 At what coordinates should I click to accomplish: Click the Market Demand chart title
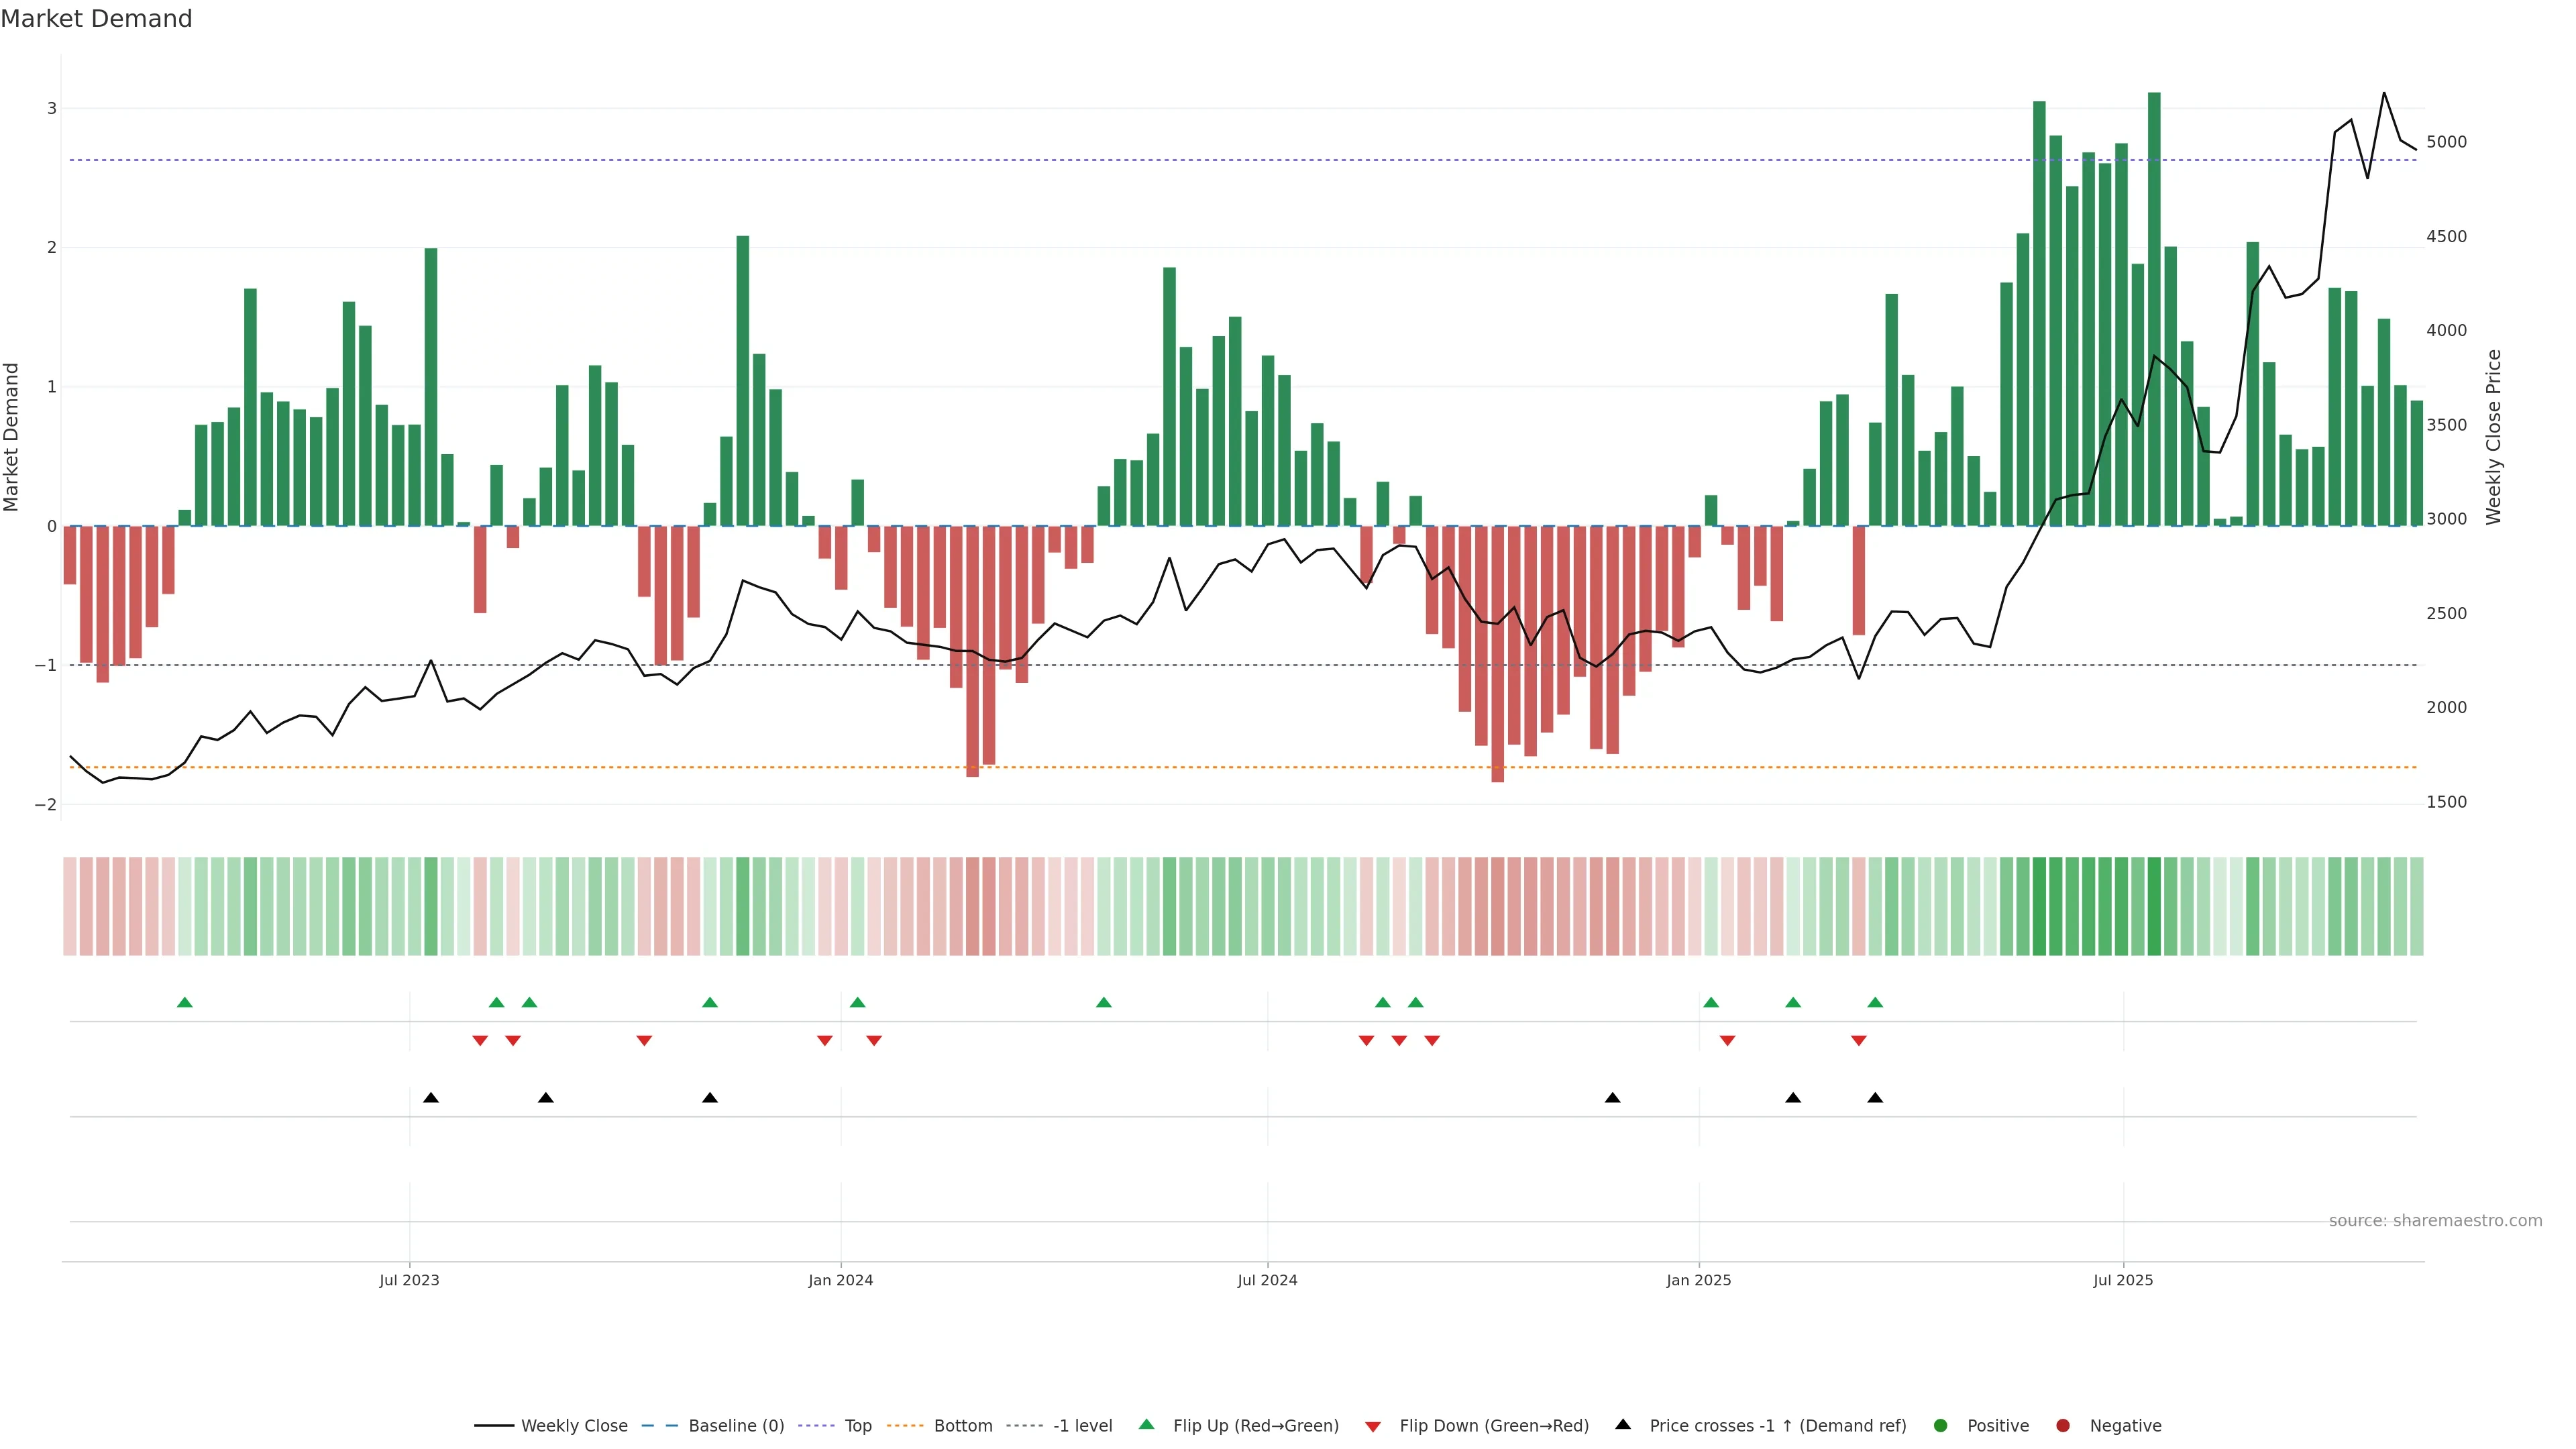tap(96, 19)
